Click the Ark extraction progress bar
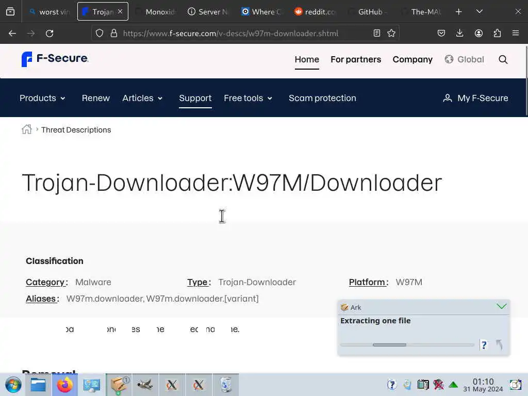Viewport: 528px width, 396px height. pyautogui.click(x=407, y=345)
